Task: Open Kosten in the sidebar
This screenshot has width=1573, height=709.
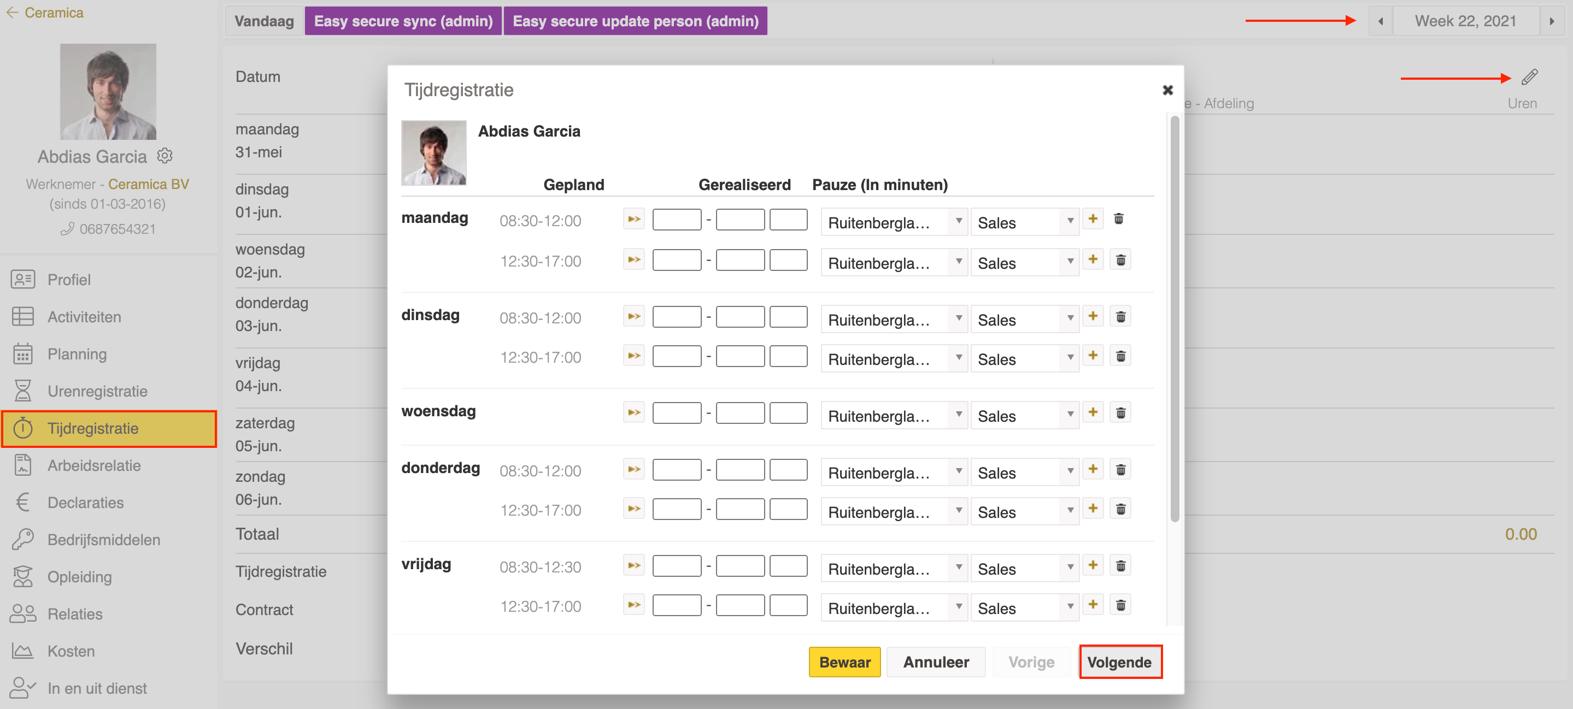Action: point(109,651)
